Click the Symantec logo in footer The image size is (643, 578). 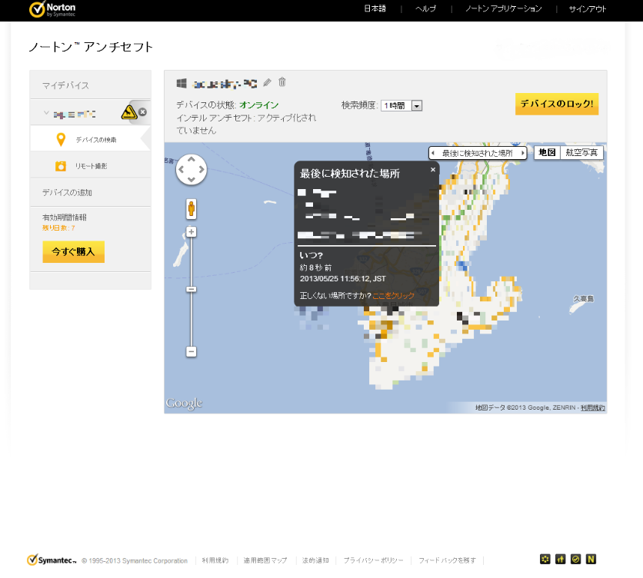[52, 560]
